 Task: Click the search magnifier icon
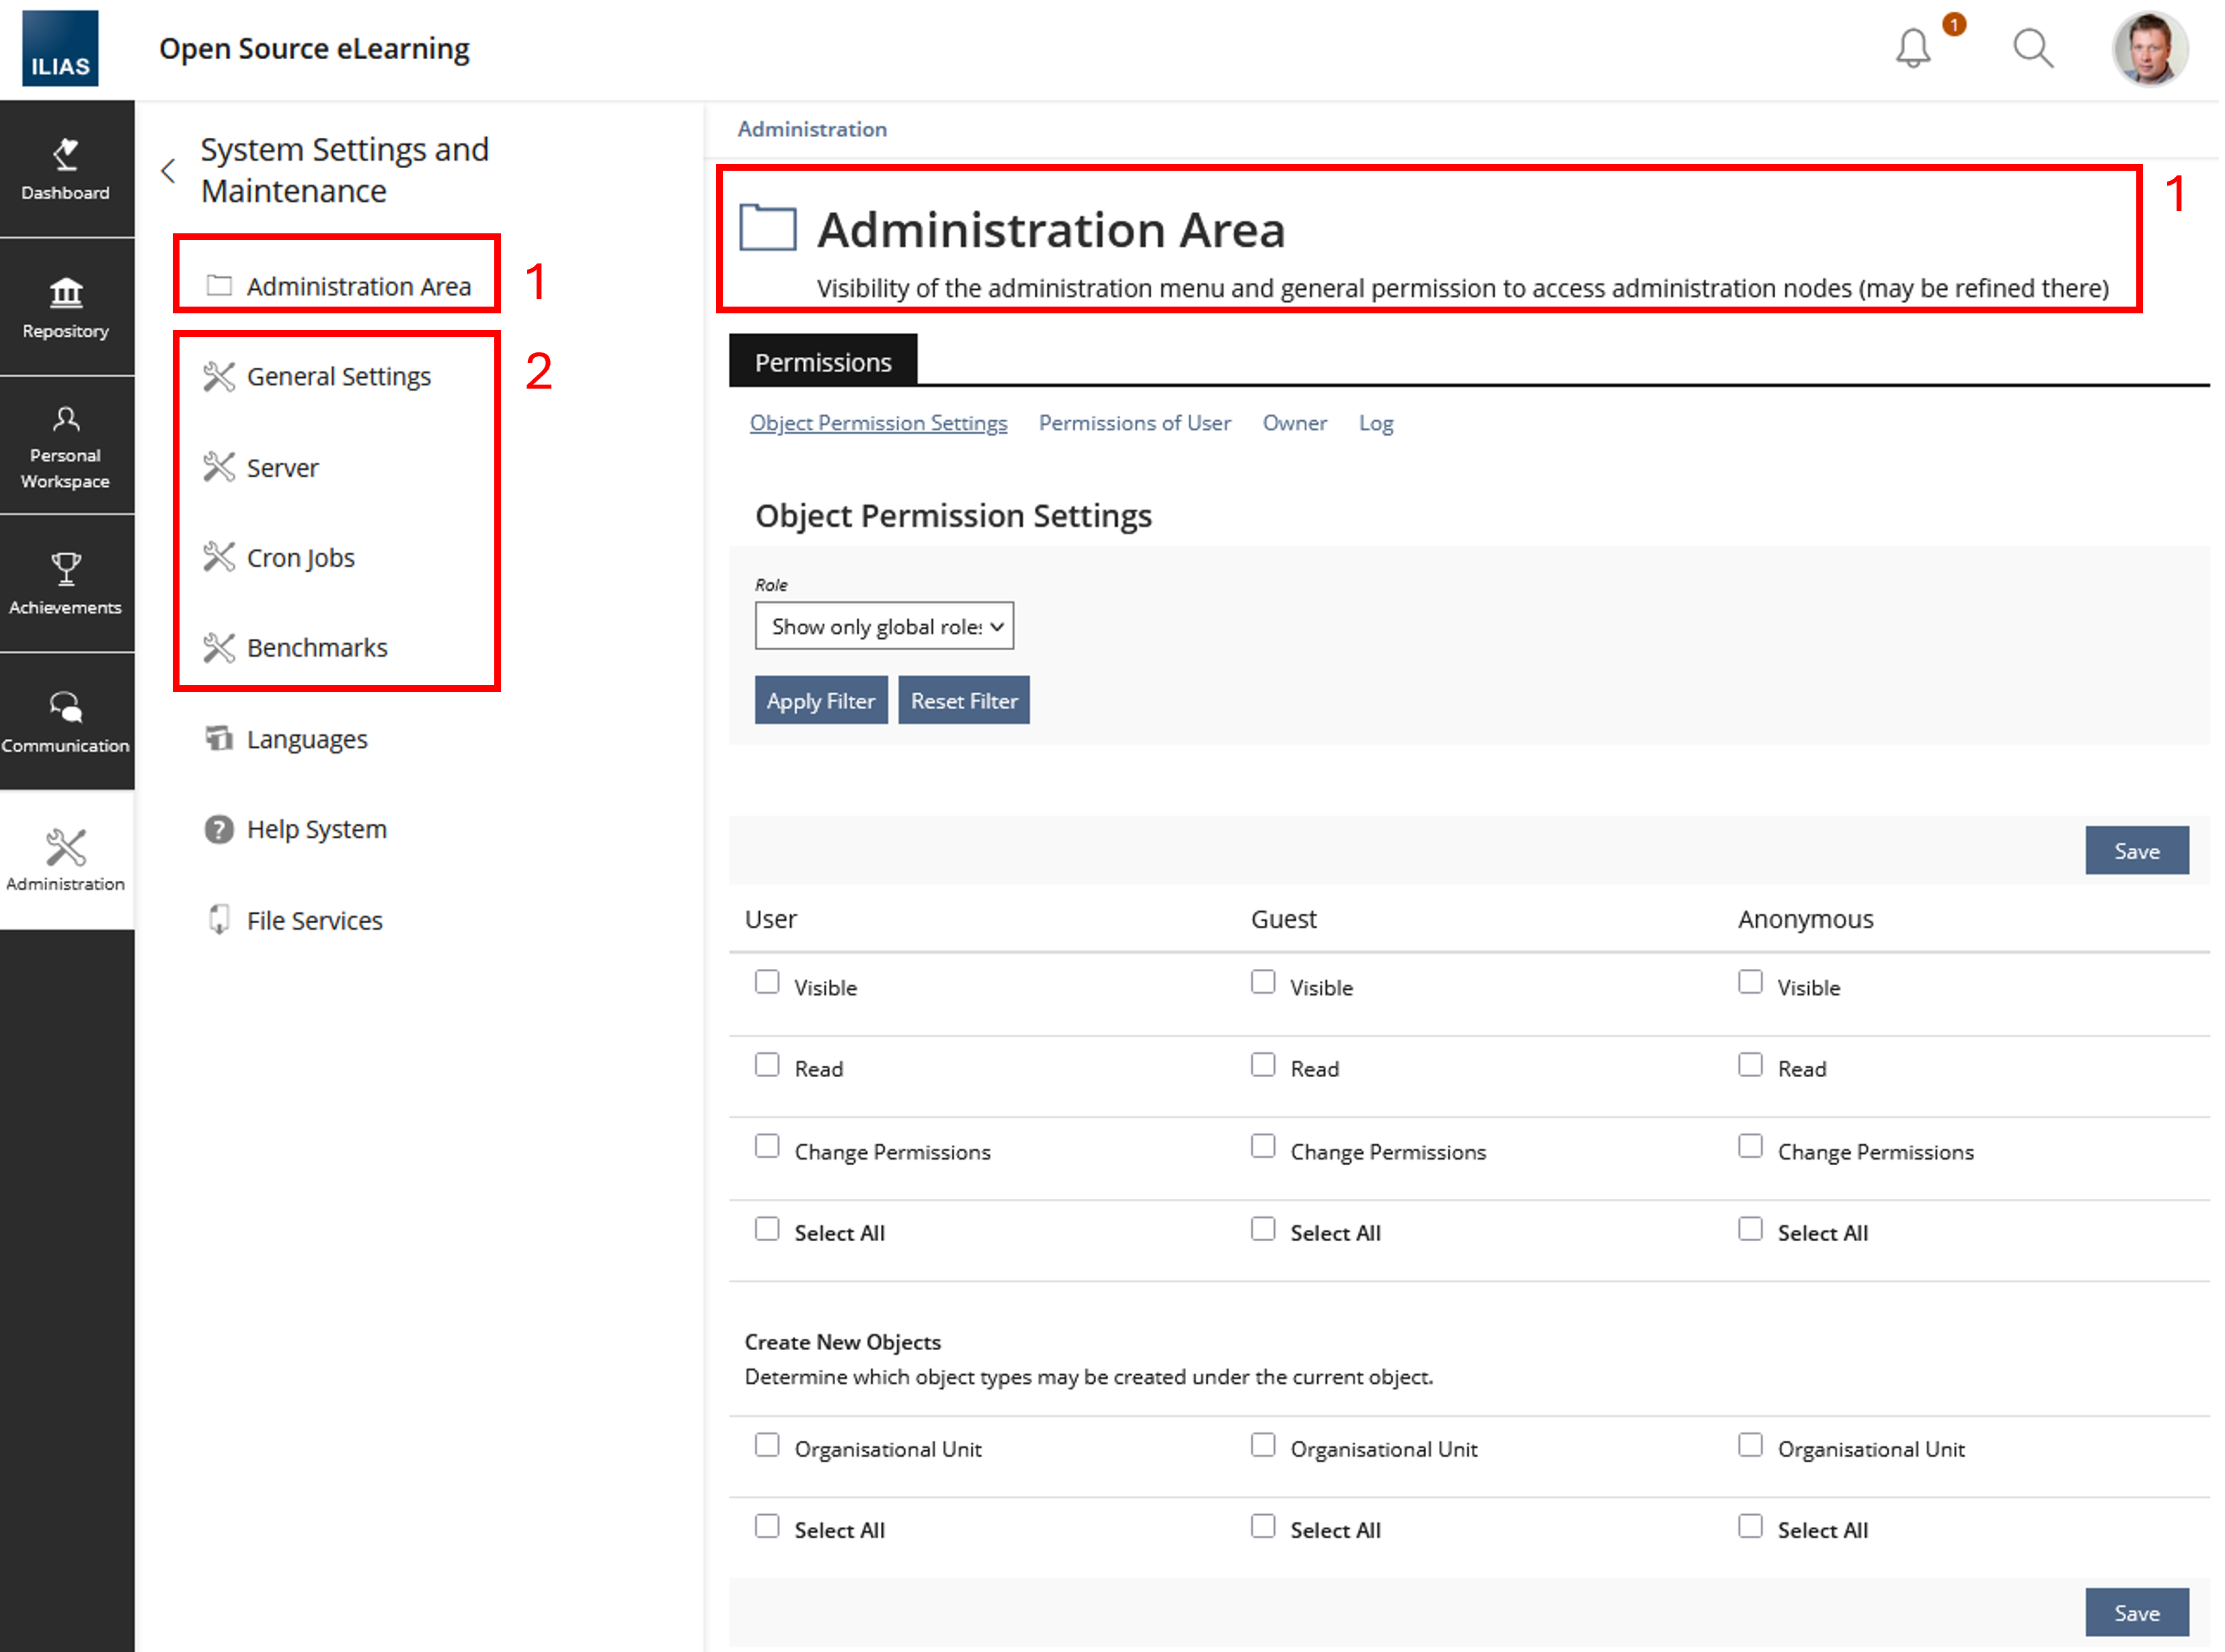click(x=2032, y=48)
